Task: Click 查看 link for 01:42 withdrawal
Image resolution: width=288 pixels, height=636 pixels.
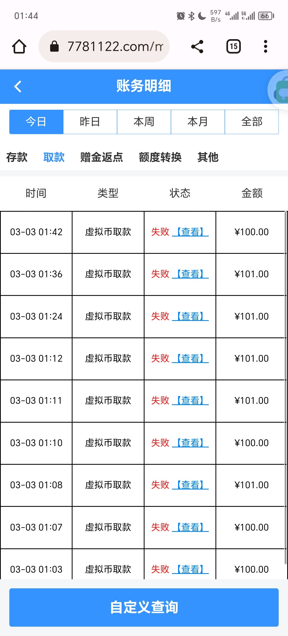Action: coord(190,232)
